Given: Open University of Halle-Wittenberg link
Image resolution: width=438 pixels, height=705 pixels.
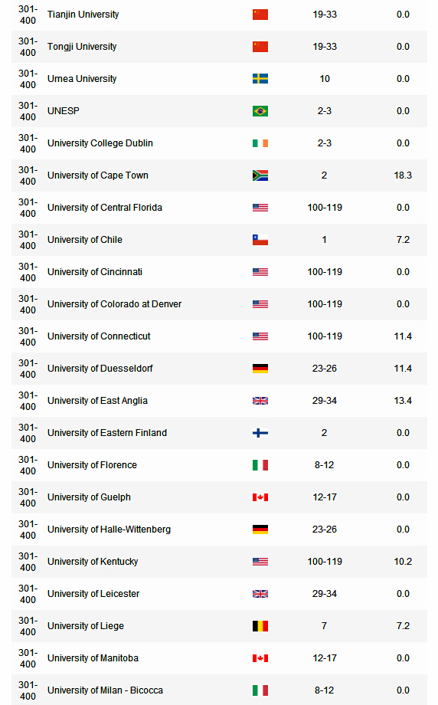Looking at the screenshot, I should [x=109, y=530].
